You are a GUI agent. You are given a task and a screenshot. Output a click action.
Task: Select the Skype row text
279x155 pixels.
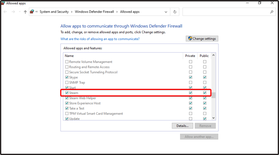click(73, 77)
